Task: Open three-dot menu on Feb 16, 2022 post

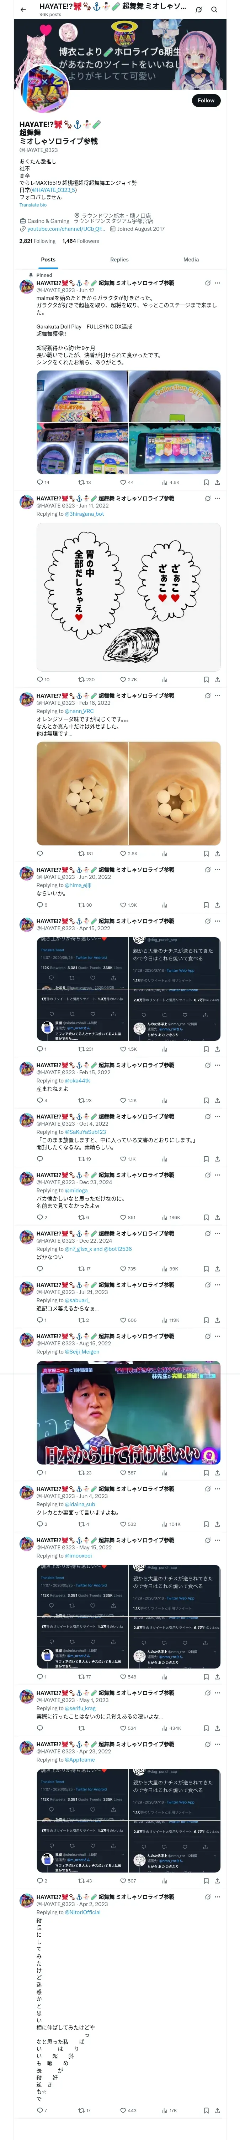Action: click(x=217, y=695)
